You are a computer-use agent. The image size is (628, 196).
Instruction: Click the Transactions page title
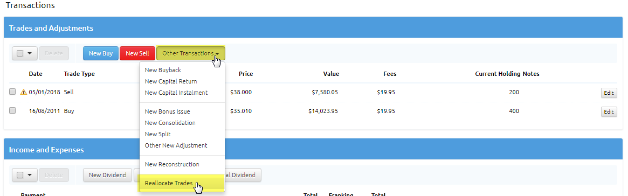pyautogui.click(x=30, y=5)
